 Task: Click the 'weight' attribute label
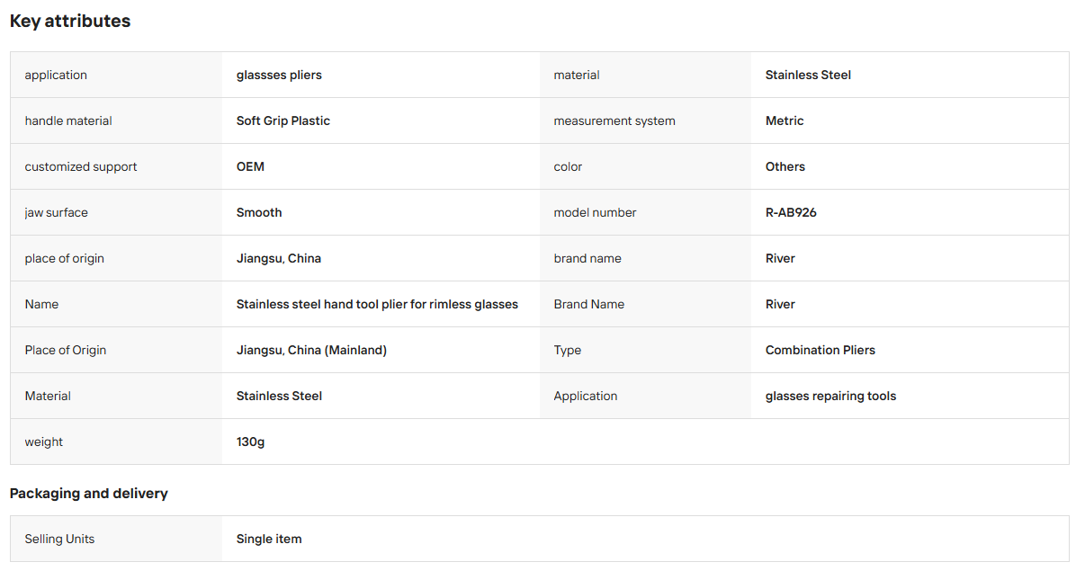click(43, 442)
